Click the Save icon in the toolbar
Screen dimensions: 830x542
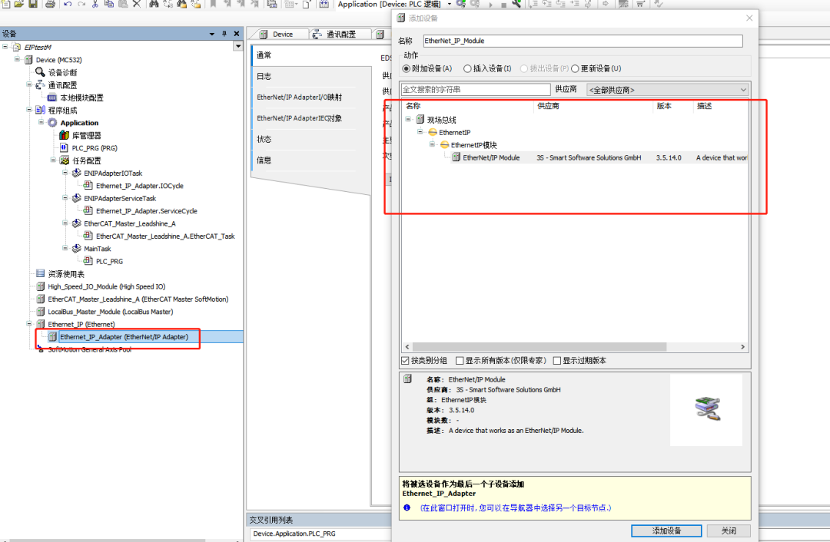[x=33, y=4]
